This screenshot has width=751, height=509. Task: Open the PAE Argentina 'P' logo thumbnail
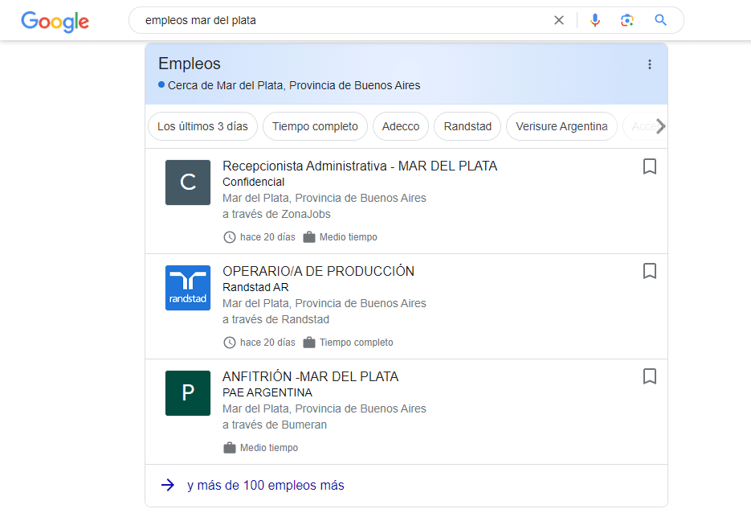tap(188, 393)
